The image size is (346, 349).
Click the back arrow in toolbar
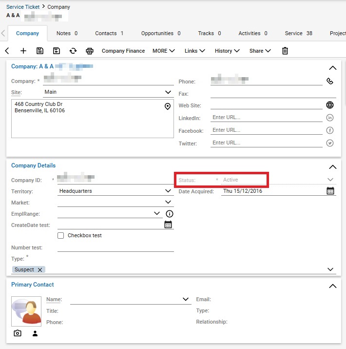pos(7,51)
